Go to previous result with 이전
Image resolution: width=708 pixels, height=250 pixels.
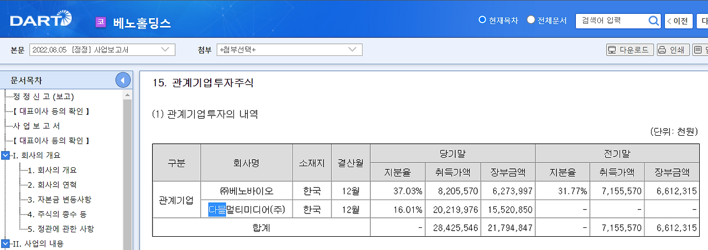pyautogui.click(x=678, y=21)
